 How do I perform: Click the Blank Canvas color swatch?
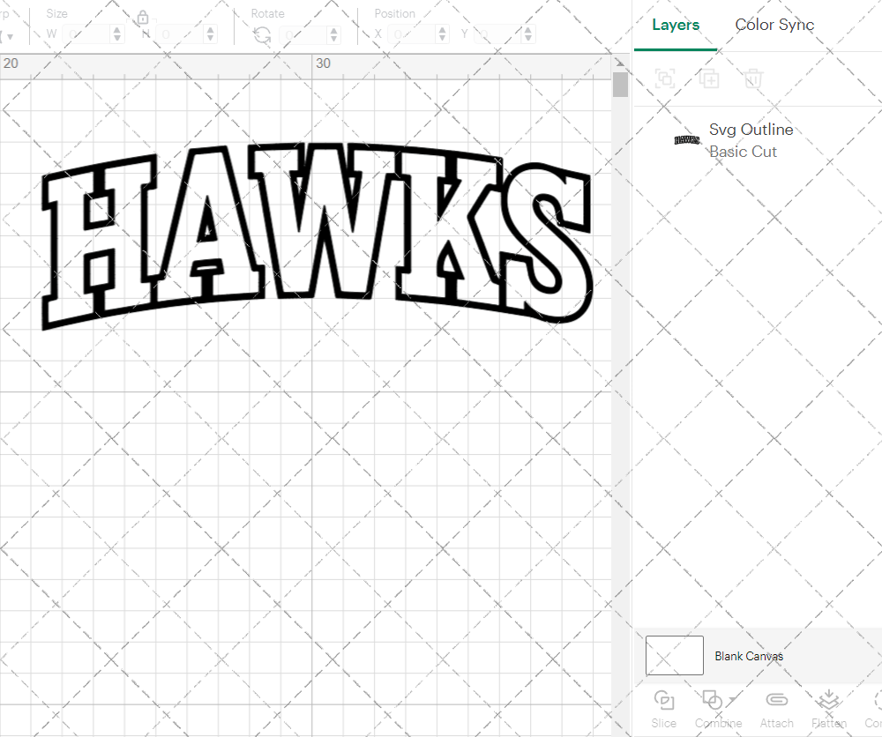(x=674, y=655)
